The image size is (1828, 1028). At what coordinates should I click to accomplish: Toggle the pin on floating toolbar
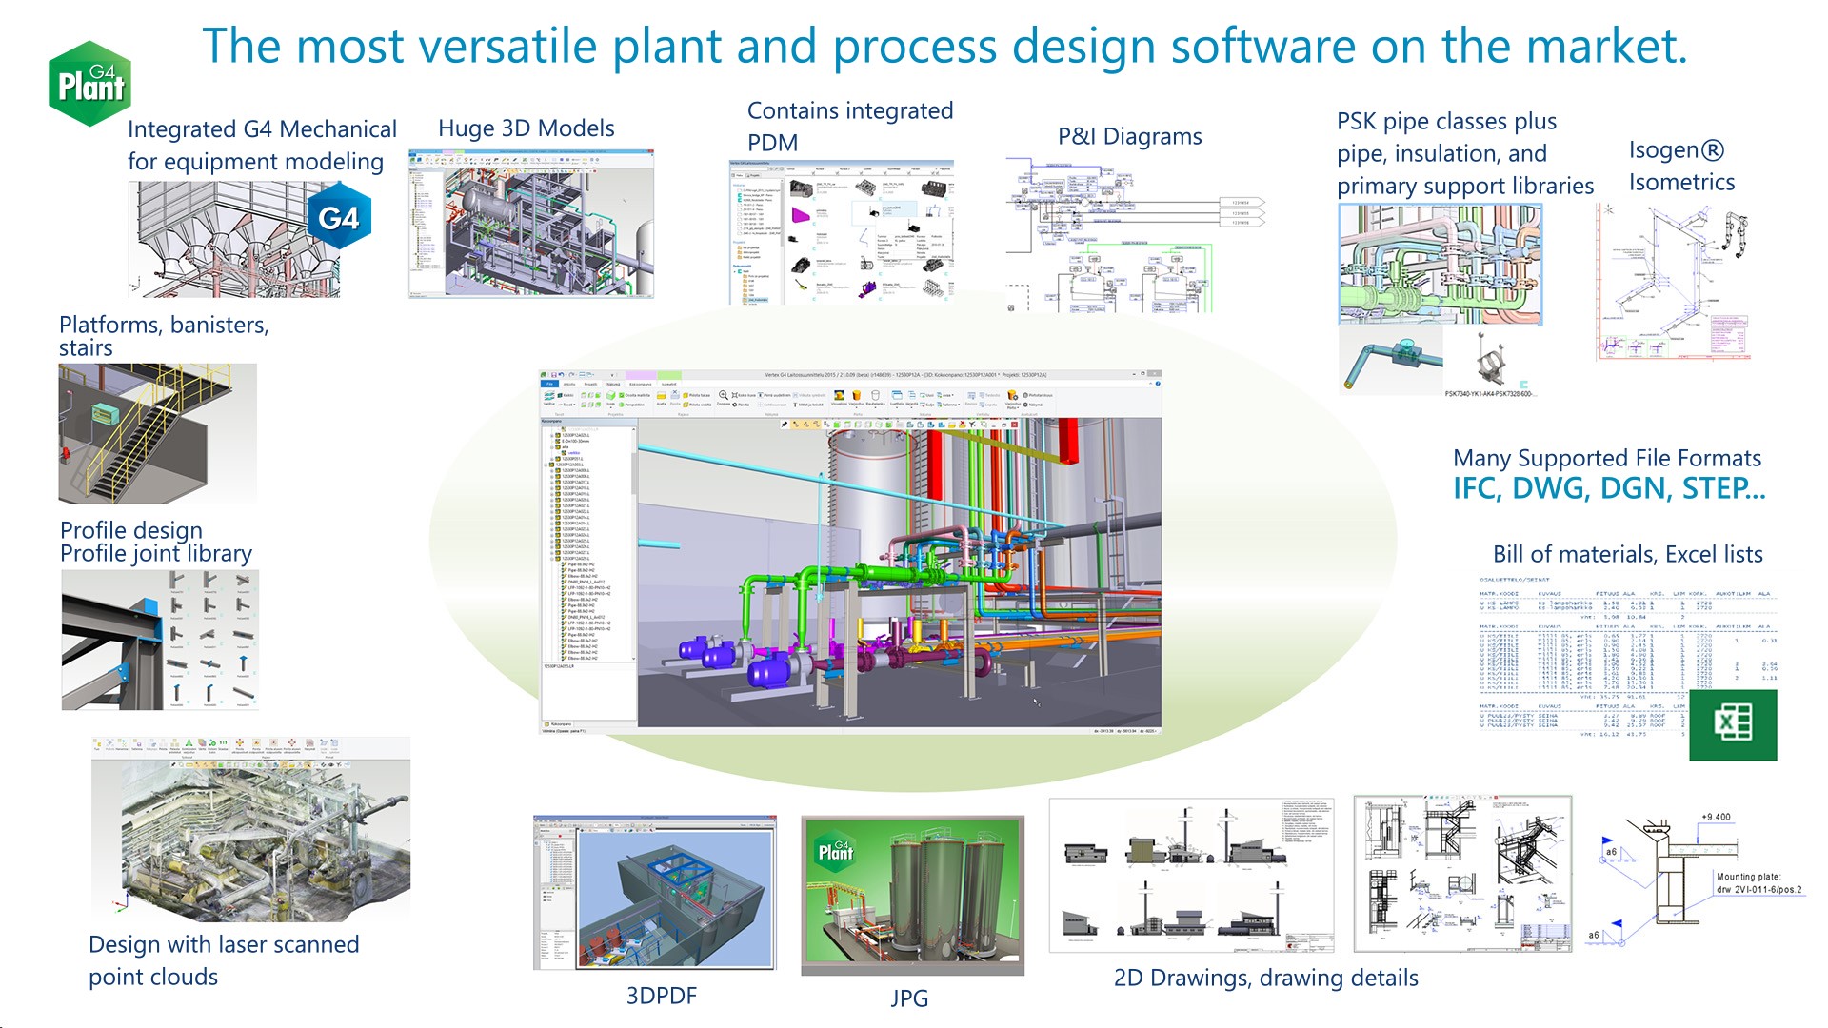785,424
